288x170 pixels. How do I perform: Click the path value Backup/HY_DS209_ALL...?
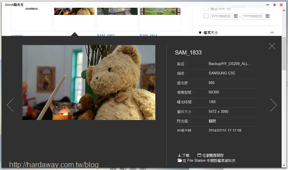pos(230,64)
